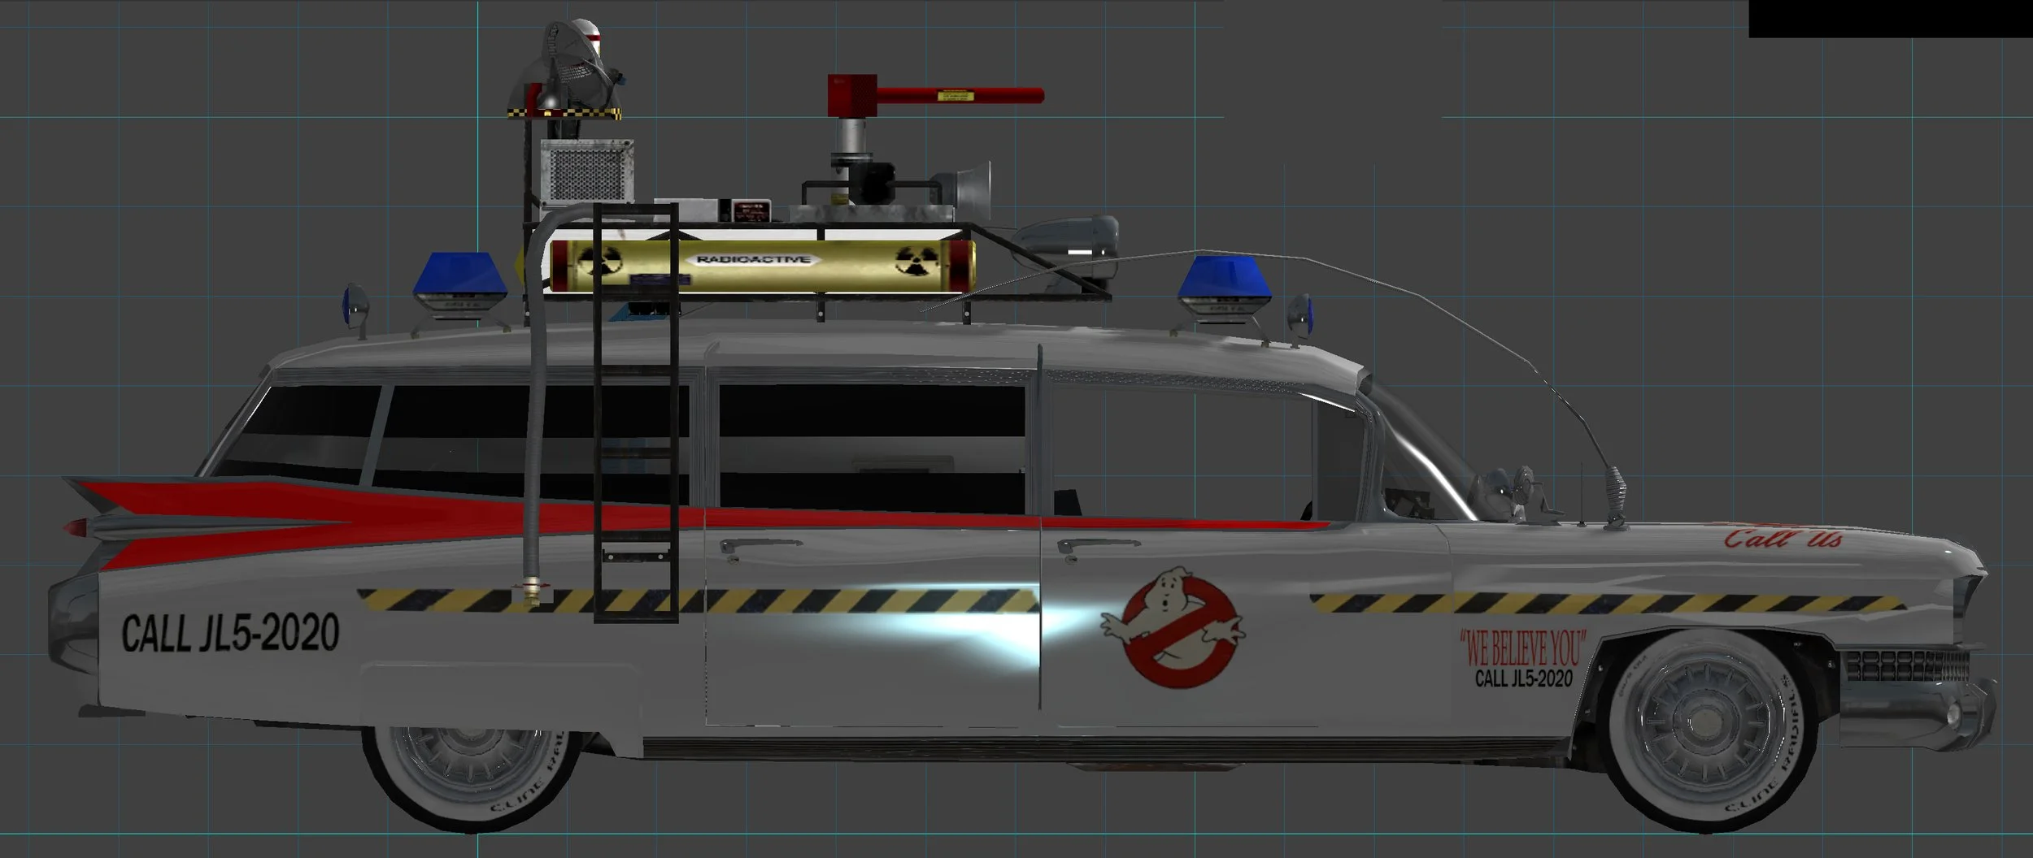This screenshot has width=2033, height=858.
Task: Select the "CALL JL5-2020" text on rear fender
Action: point(230,633)
